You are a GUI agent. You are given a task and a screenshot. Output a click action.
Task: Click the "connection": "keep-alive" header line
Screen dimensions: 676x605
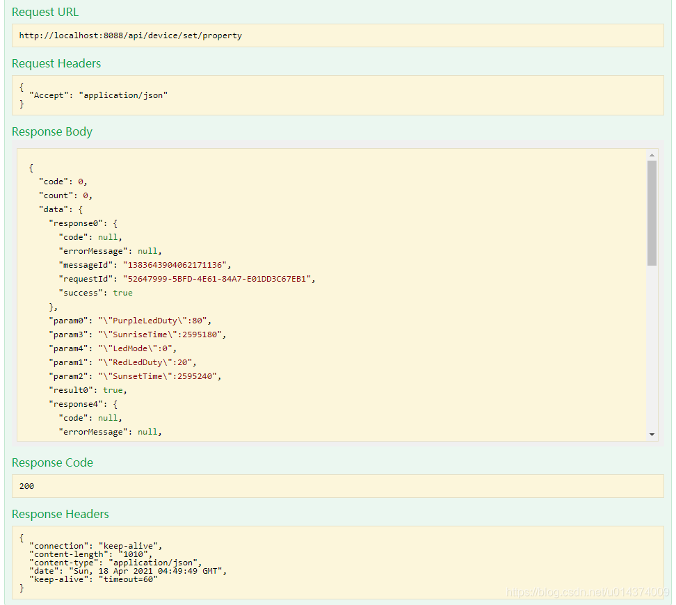96,546
